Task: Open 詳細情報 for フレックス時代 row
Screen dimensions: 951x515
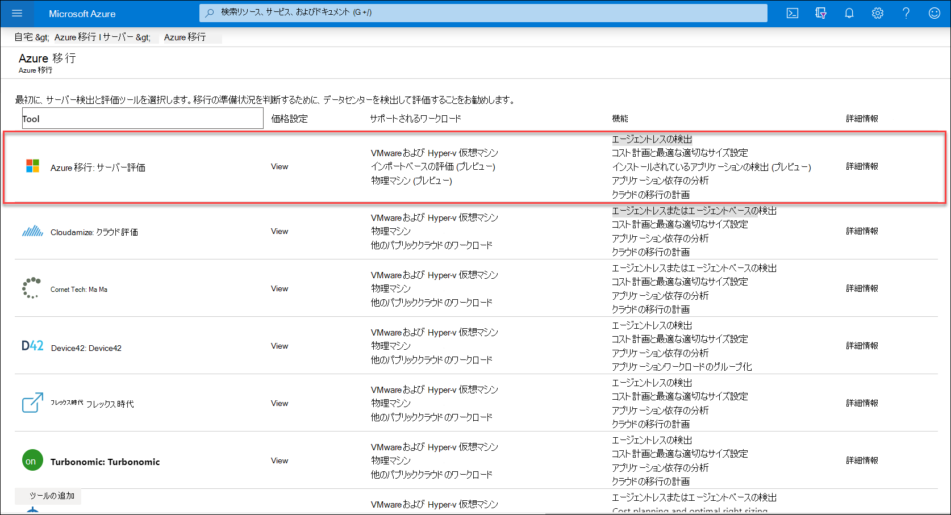Action: coord(862,403)
